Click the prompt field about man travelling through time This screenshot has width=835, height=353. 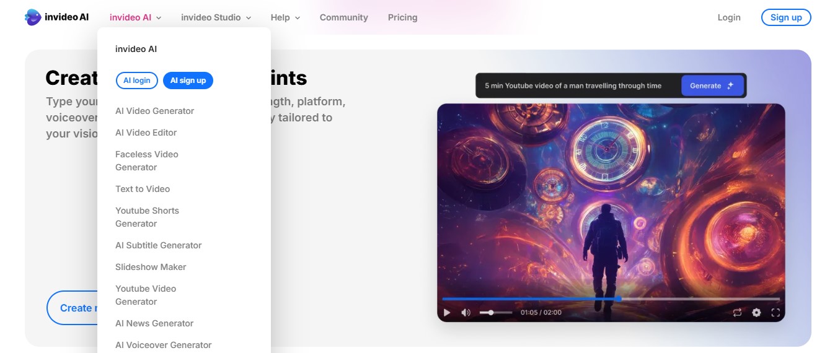573,85
